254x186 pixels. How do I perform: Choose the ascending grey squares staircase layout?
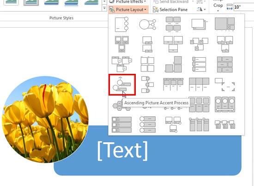pos(173,64)
